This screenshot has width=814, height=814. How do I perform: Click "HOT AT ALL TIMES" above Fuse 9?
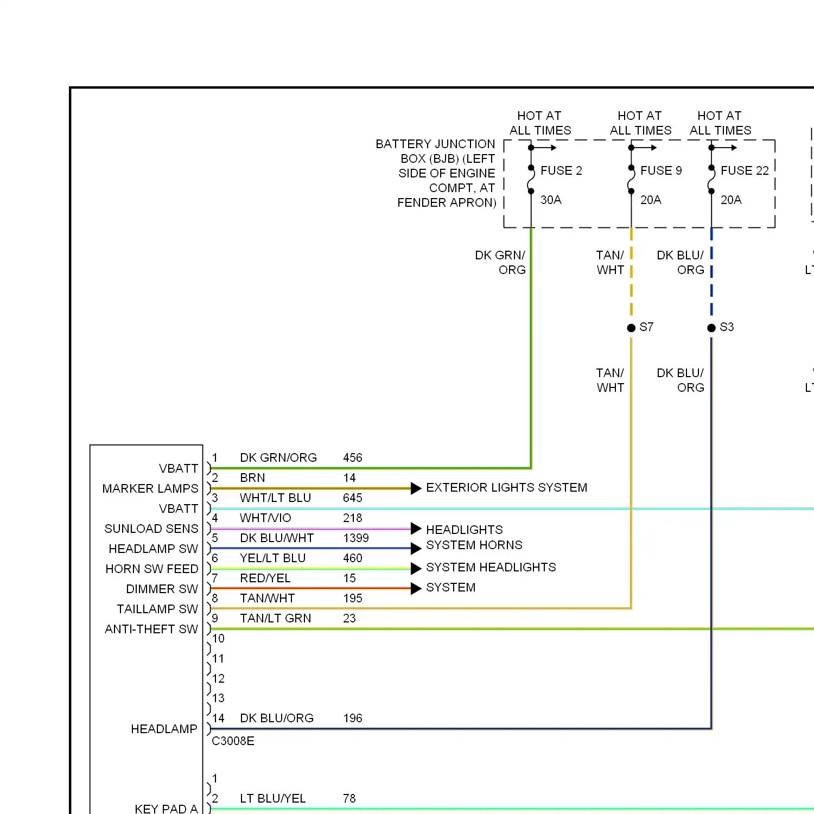pyautogui.click(x=640, y=123)
